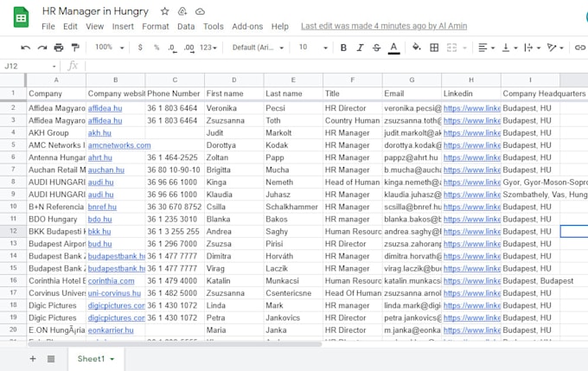Open the uni-corvinus.hu link
588x371 pixels.
114,293
